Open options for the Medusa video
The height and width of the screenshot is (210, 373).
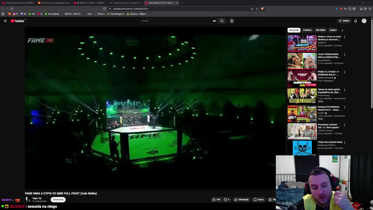pyautogui.click(x=344, y=37)
